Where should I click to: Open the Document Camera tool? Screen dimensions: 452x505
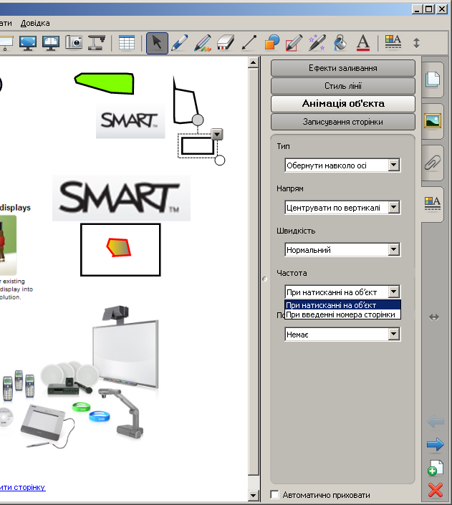[x=97, y=43]
